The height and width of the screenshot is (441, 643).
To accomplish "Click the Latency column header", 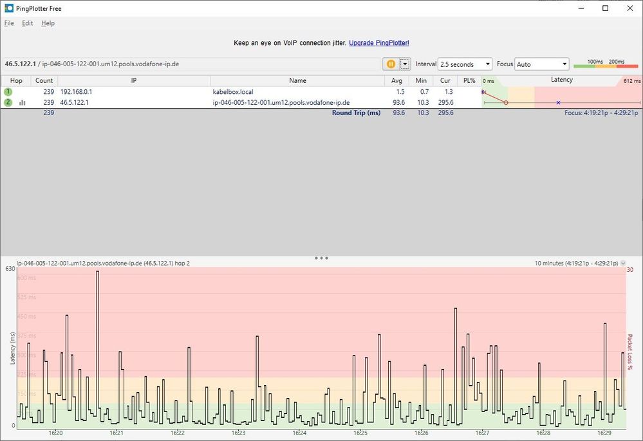I will (x=561, y=80).
